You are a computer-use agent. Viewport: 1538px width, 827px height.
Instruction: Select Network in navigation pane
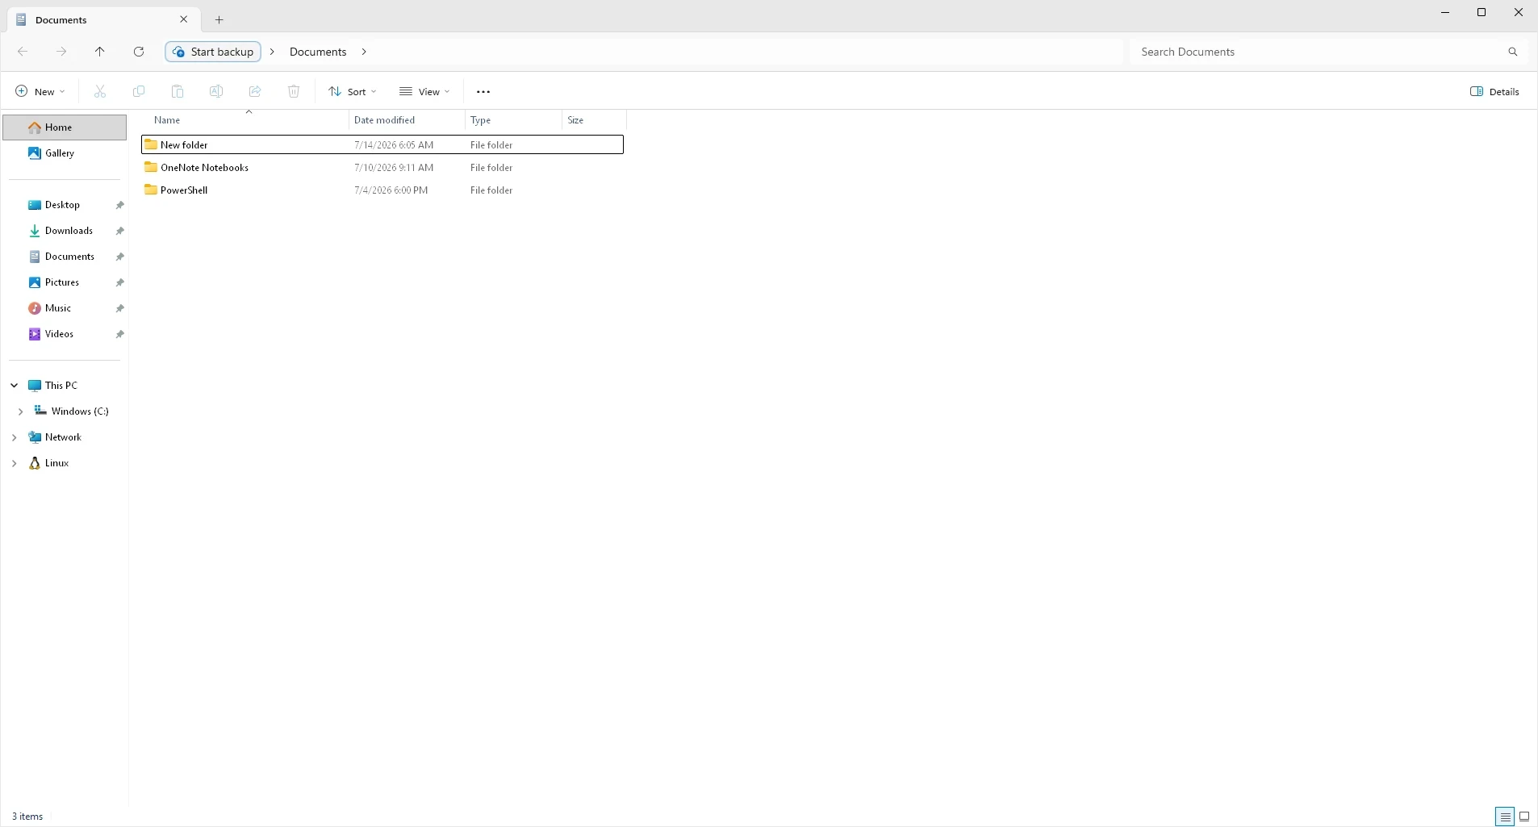[x=65, y=437]
